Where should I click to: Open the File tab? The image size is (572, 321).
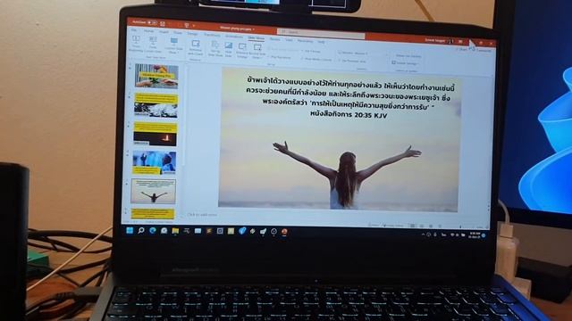point(134,29)
